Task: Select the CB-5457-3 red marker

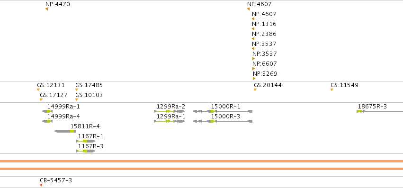Action: [41, 185]
